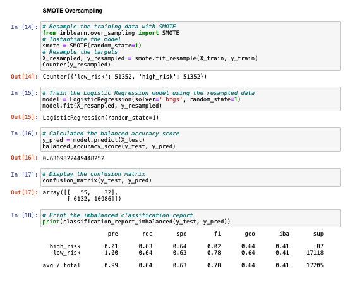The width and height of the screenshot is (345, 283).
Task: Select the array second row 6132, 10986
Action: coord(94,199)
